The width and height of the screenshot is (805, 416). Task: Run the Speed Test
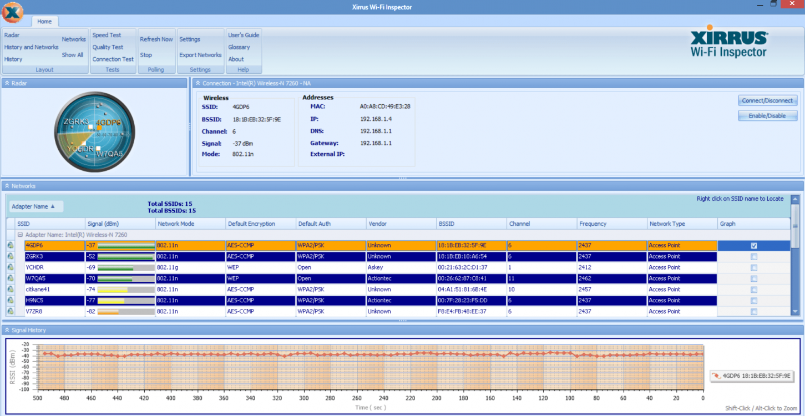pyautogui.click(x=107, y=35)
